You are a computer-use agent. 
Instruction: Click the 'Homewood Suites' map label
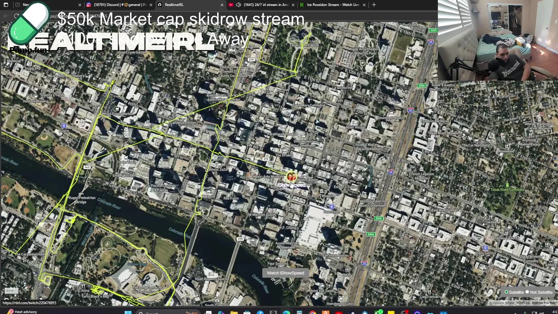click(340, 304)
